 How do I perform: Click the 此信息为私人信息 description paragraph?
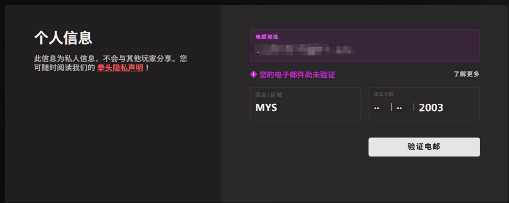[110, 63]
